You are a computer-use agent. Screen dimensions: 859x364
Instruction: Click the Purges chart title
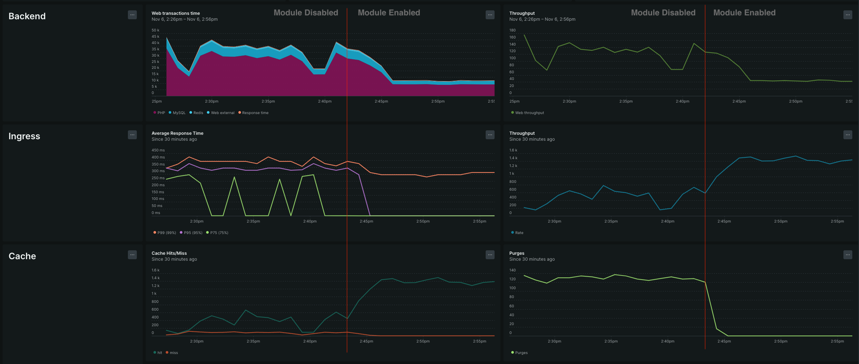[517, 253]
